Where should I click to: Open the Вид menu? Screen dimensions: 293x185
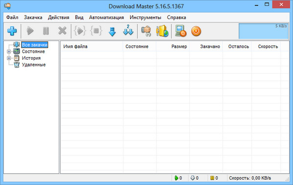coord(79,18)
